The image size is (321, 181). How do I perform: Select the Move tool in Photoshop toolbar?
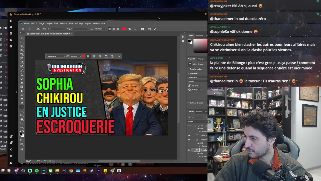point(22,38)
